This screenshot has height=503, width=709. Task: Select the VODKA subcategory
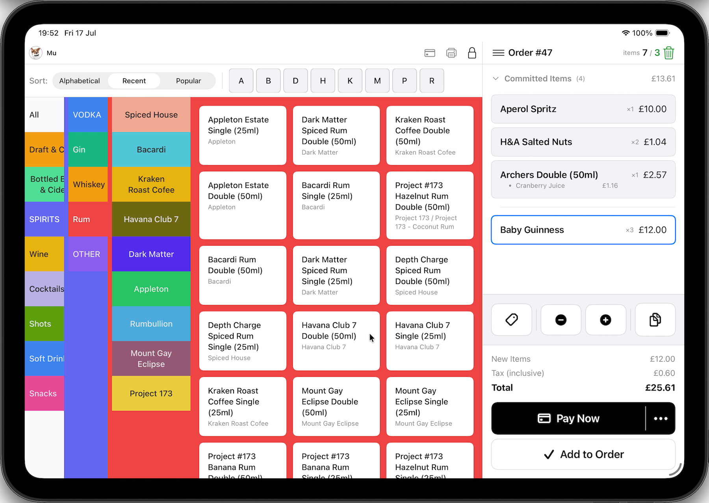88,115
